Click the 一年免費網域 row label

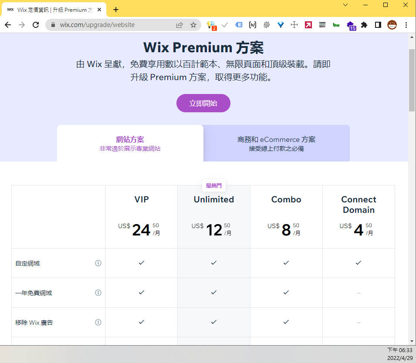[34, 293]
